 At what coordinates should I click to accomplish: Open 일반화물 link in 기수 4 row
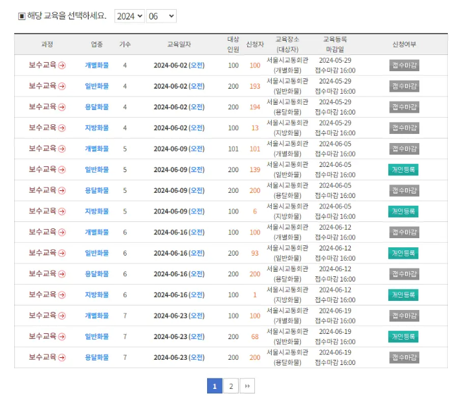(x=97, y=86)
